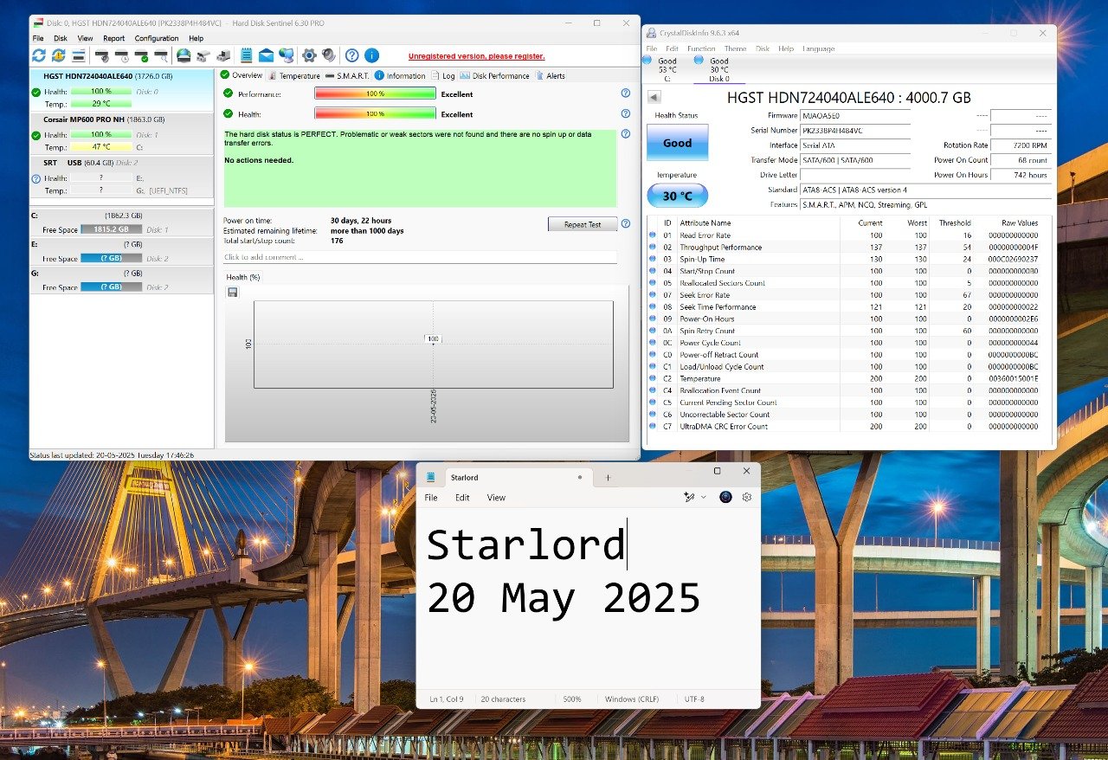Click the status circle beside Read Error Rate

click(x=653, y=235)
